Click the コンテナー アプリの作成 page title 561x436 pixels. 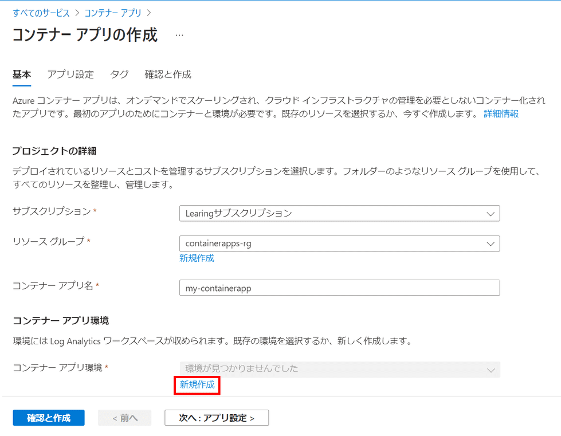click(x=85, y=35)
